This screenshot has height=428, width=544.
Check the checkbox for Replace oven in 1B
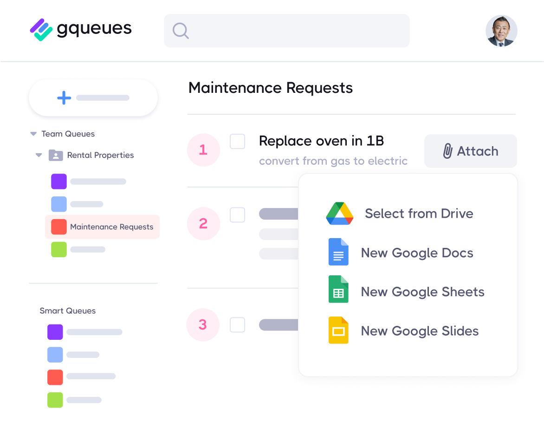[x=237, y=142]
